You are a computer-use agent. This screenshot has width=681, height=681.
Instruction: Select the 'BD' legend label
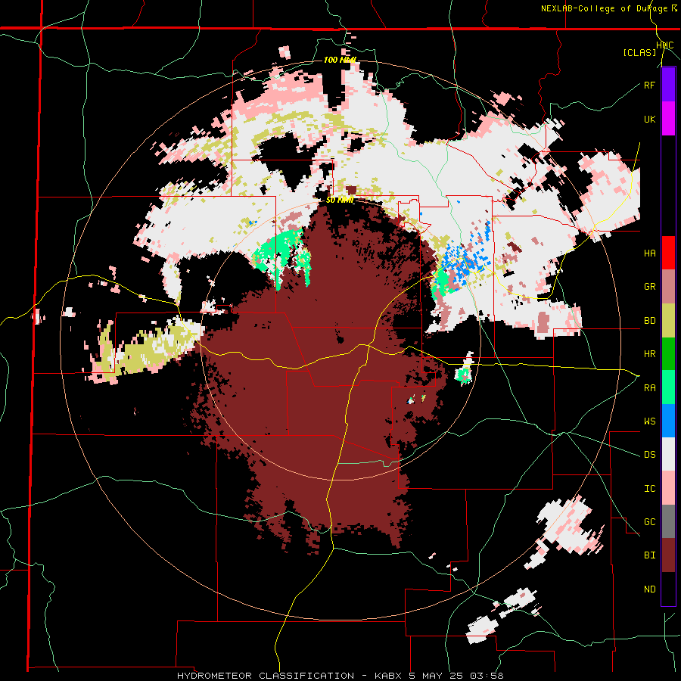point(649,321)
